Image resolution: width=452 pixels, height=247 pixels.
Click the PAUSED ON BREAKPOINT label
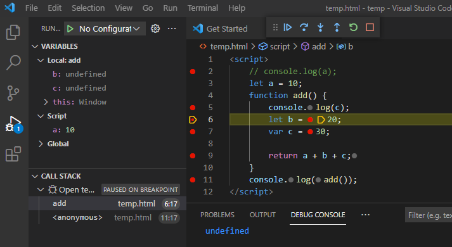tap(141, 190)
